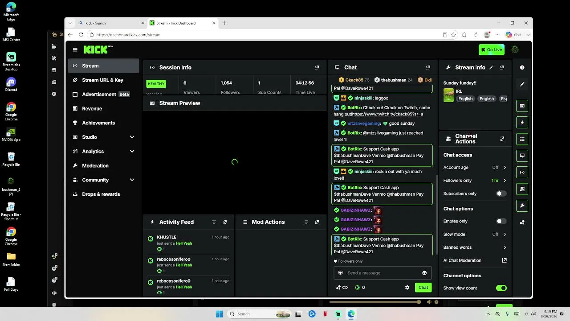Open Moderation in the sidebar

(103, 165)
